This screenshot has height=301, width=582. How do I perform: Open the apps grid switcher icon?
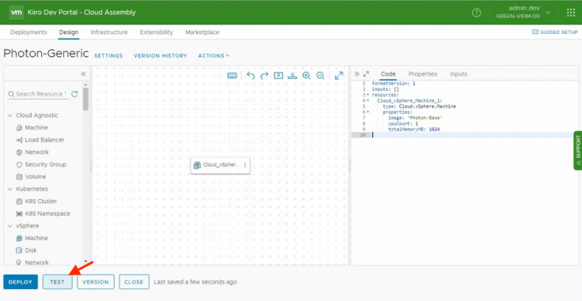[x=571, y=13]
